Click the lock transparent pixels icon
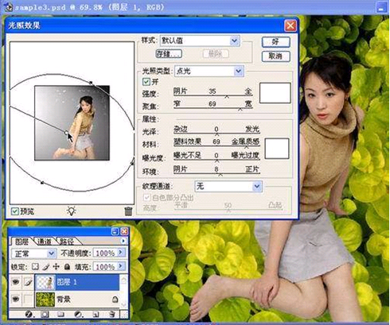Viewport: 390px width, 325px height. (35, 266)
